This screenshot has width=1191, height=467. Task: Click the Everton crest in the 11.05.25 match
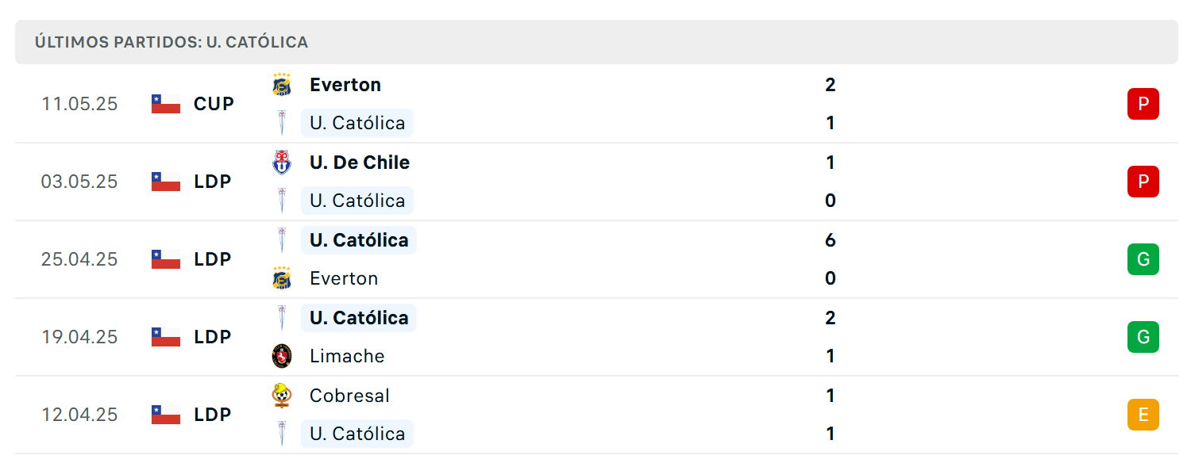coord(281,85)
